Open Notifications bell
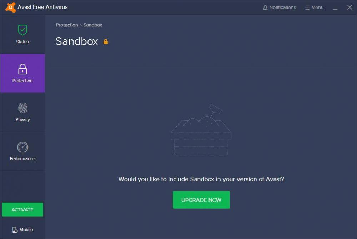357x239 pixels. pos(280,8)
